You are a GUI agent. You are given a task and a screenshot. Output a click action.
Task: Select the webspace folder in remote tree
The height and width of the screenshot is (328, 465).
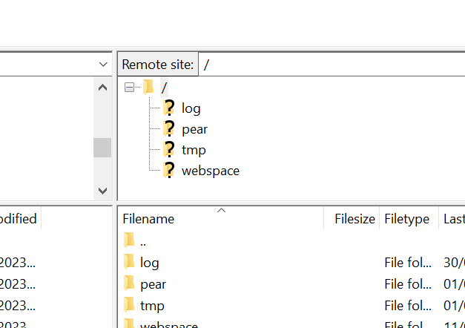[211, 171]
